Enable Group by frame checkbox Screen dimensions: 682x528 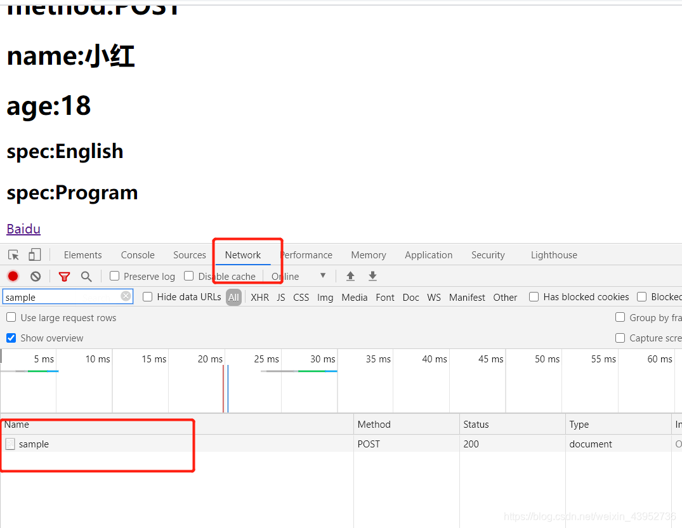pos(620,317)
